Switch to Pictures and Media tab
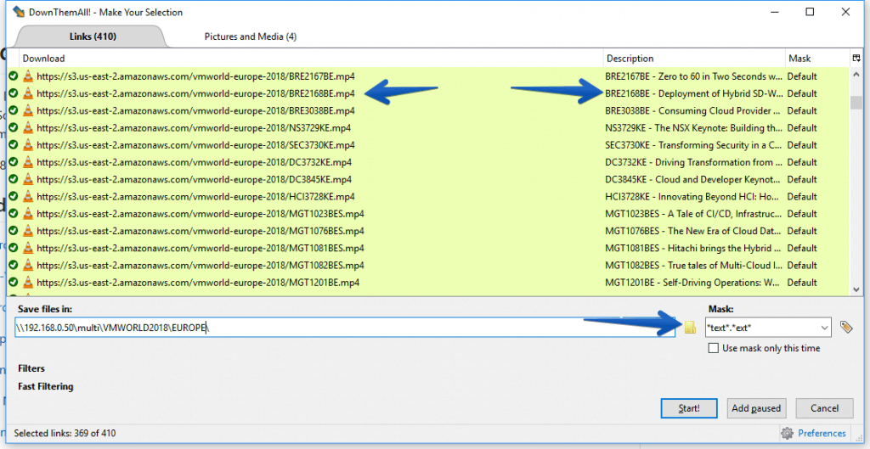The image size is (870, 449). [x=250, y=36]
